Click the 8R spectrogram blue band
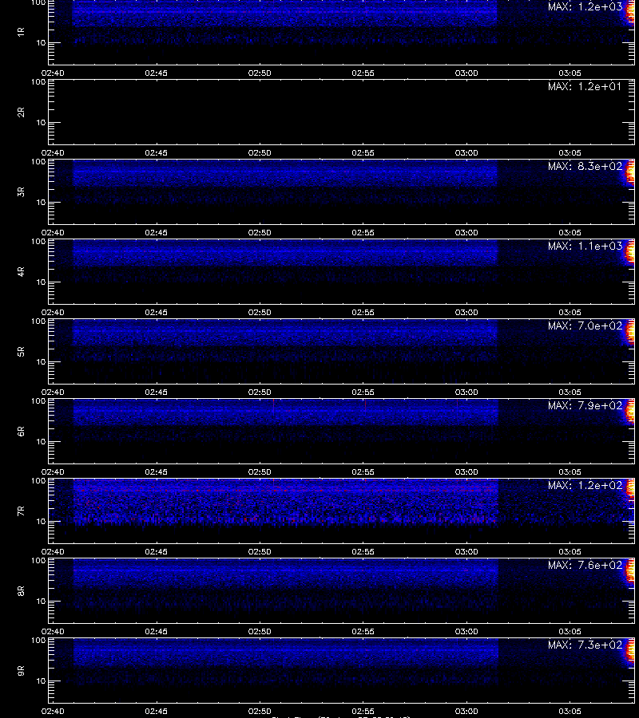Viewport: 639px width, 718px height. click(x=285, y=572)
